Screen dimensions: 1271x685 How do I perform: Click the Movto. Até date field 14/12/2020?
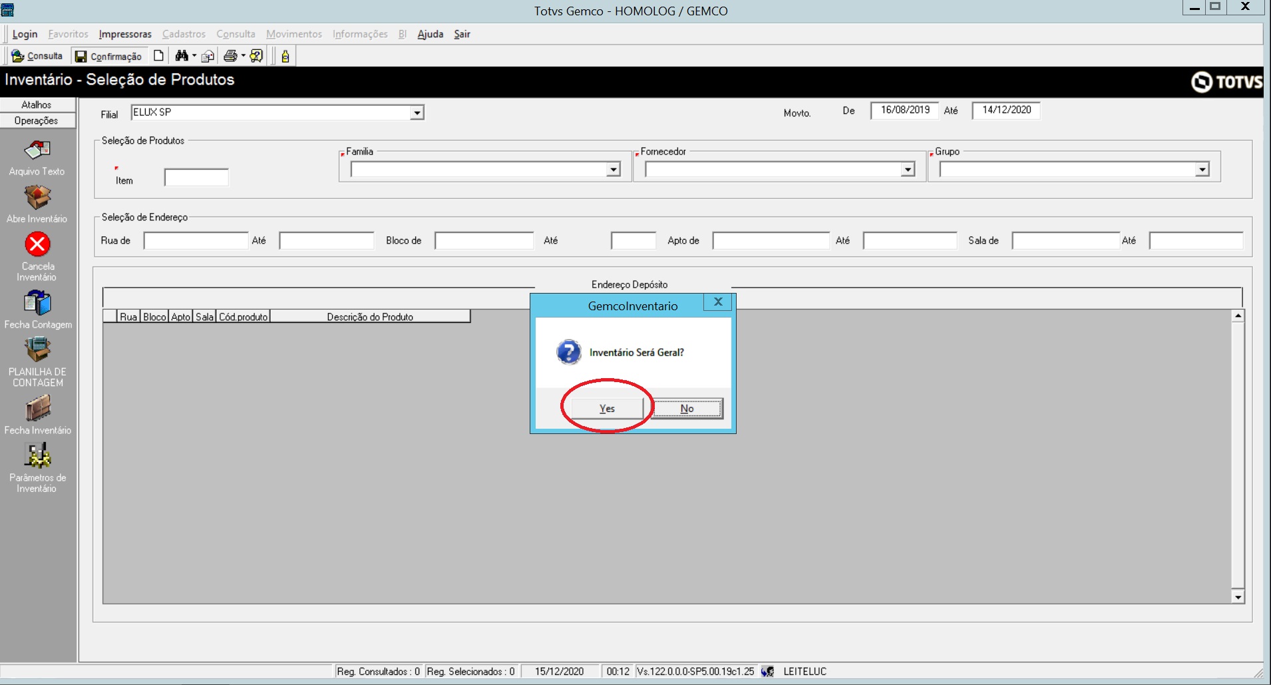[1006, 111]
